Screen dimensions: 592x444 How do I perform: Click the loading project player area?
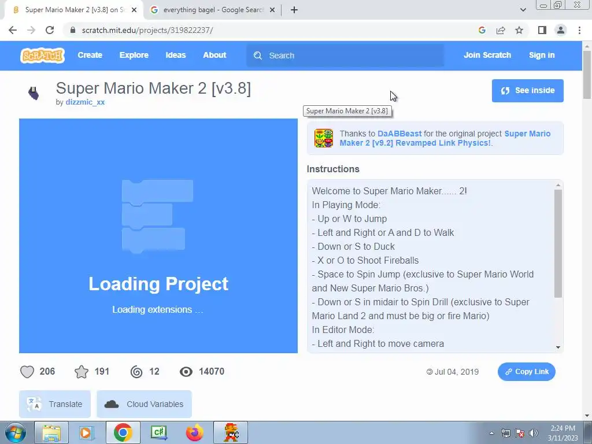point(158,236)
